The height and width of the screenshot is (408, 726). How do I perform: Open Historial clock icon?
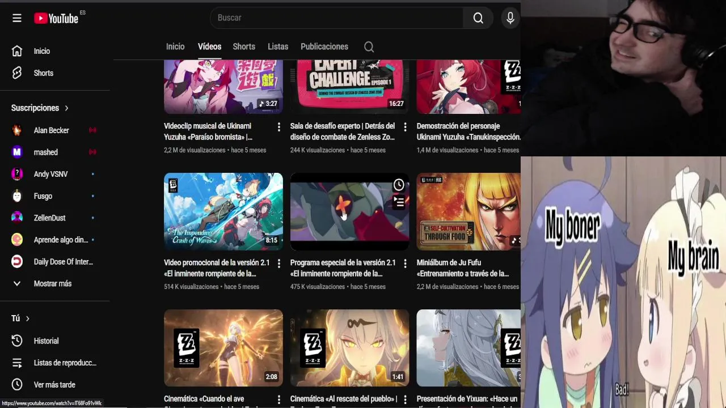click(x=17, y=341)
